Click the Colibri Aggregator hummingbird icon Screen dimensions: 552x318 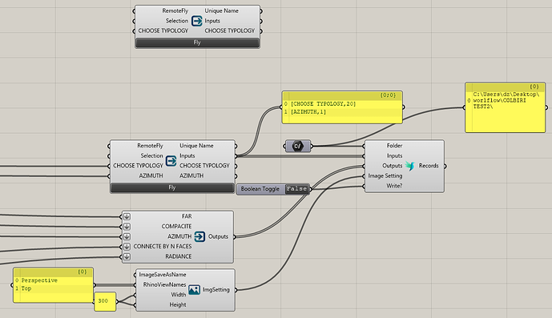pos(409,166)
